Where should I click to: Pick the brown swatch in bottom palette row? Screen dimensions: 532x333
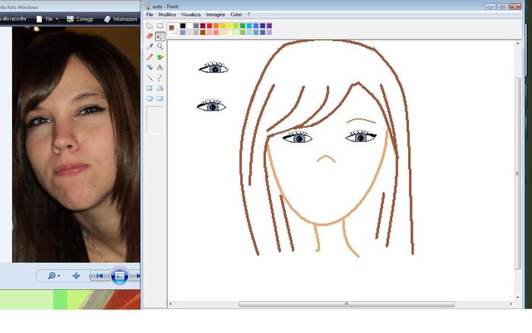203,32
